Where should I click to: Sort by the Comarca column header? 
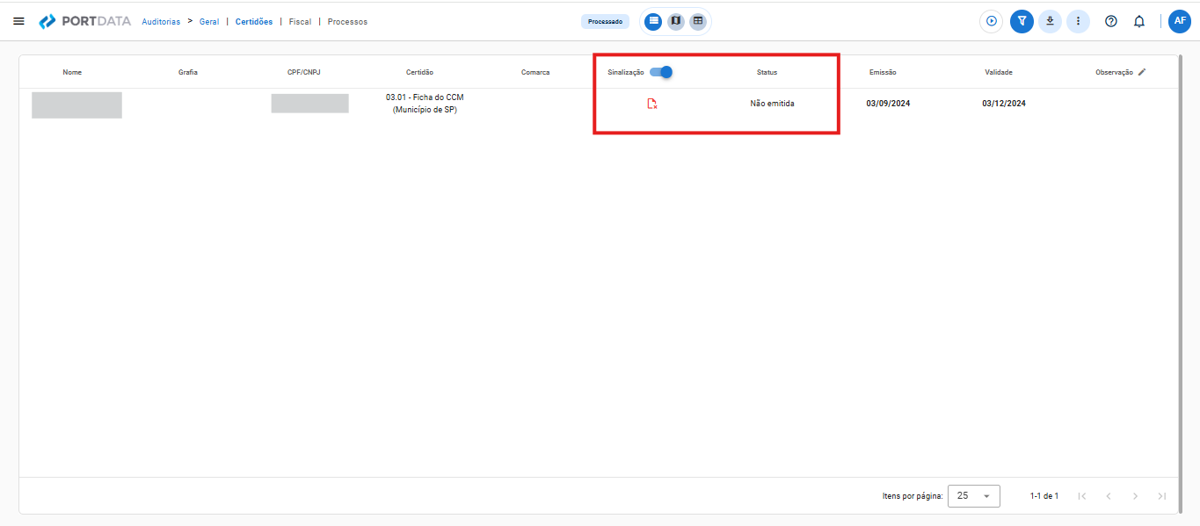coord(535,72)
